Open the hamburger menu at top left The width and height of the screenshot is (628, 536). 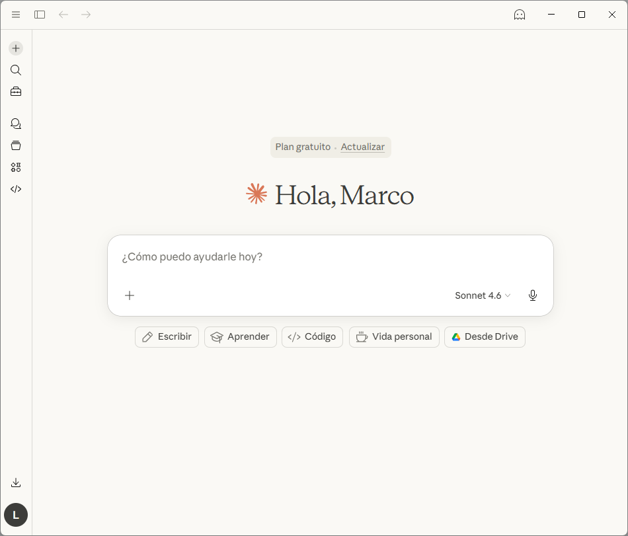(16, 15)
